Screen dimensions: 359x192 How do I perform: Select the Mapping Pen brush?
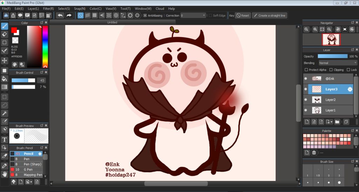(x=26, y=175)
